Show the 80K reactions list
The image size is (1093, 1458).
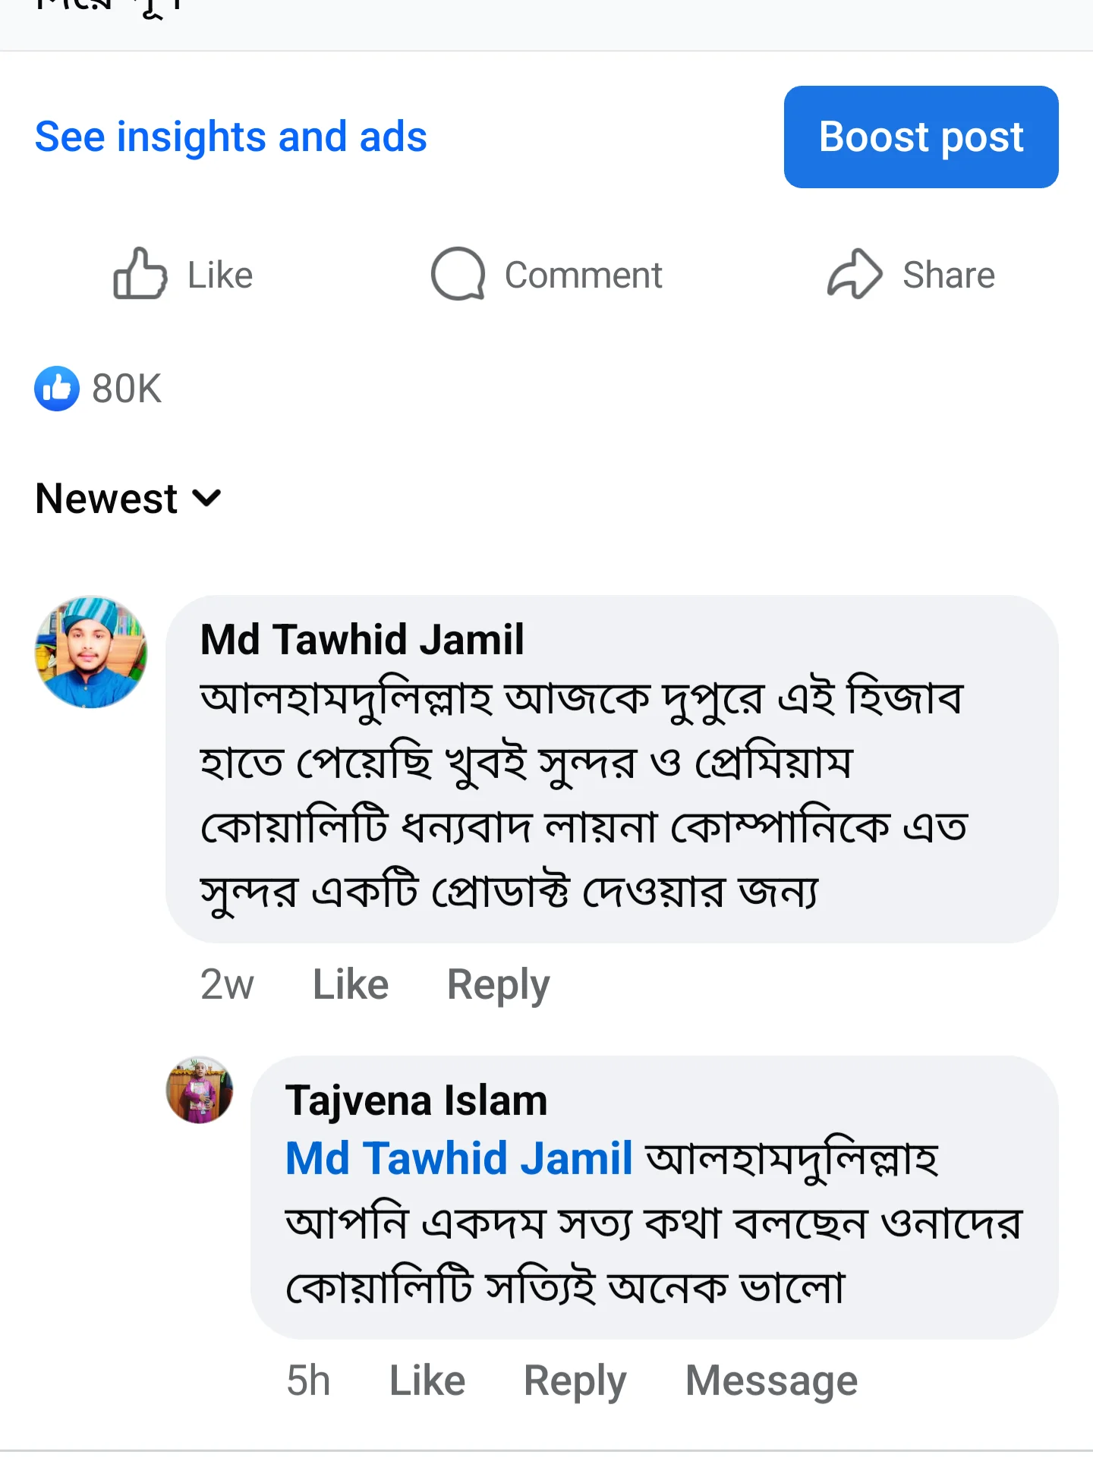(127, 389)
